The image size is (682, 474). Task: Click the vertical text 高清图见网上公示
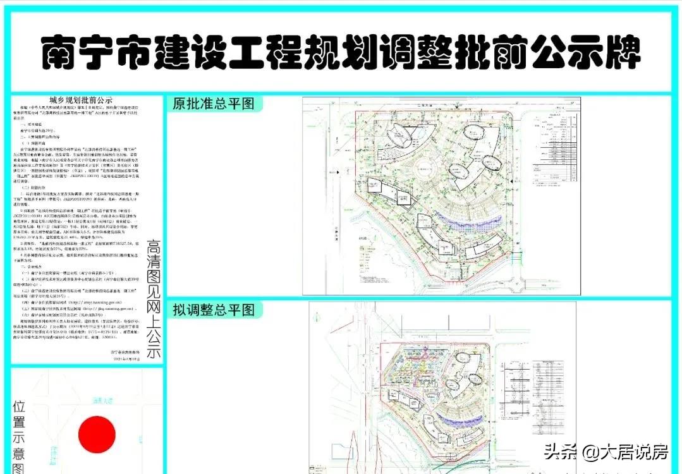153,298
